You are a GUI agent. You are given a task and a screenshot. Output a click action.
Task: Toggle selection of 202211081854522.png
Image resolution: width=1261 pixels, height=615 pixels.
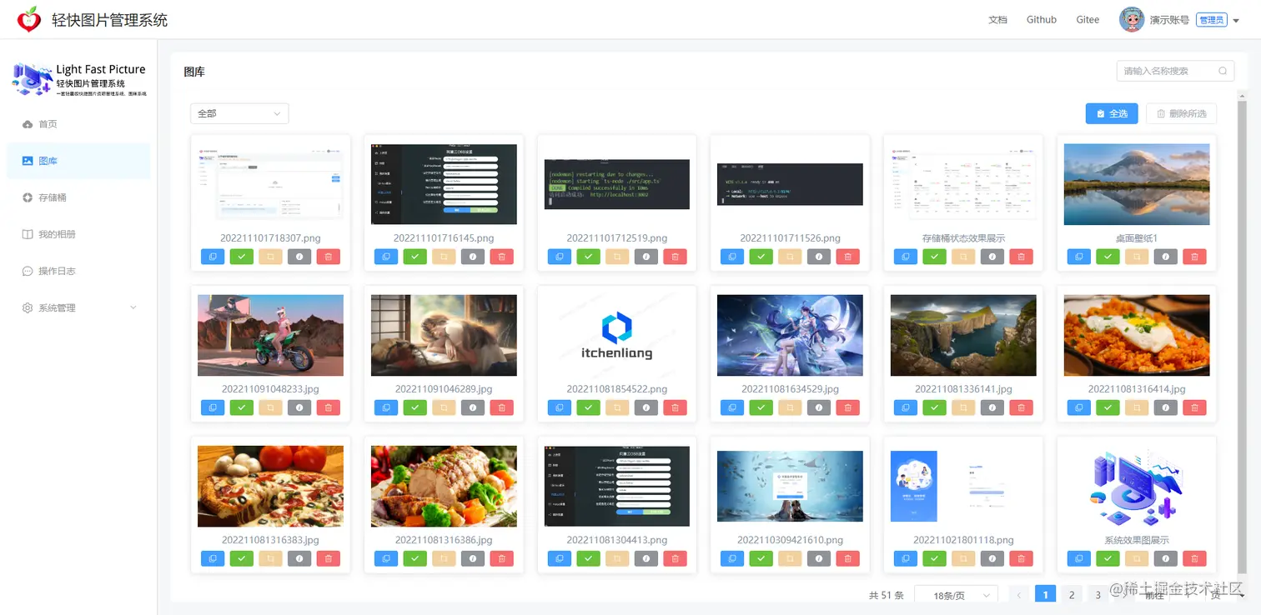(588, 407)
